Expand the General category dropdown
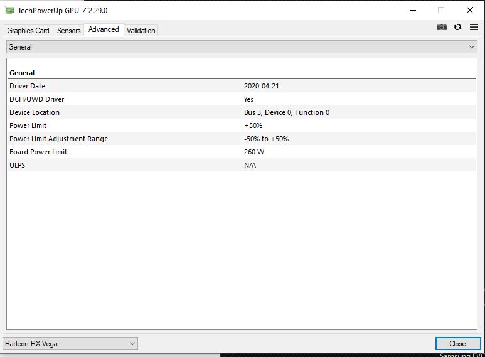The width and height of the screenshot is (485, 357). point(242,47)
